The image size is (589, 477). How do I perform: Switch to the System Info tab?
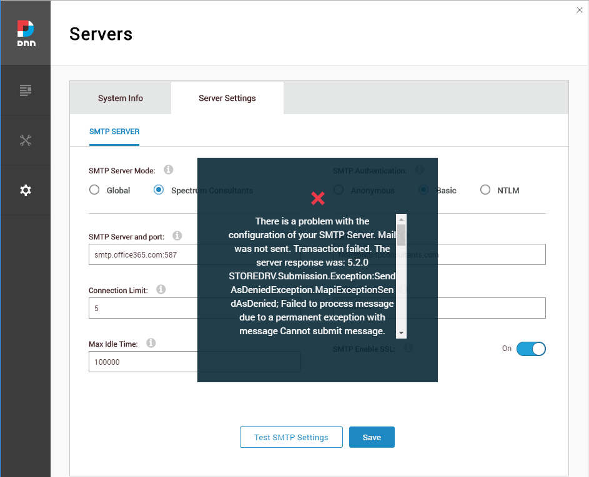click(121, 98)
